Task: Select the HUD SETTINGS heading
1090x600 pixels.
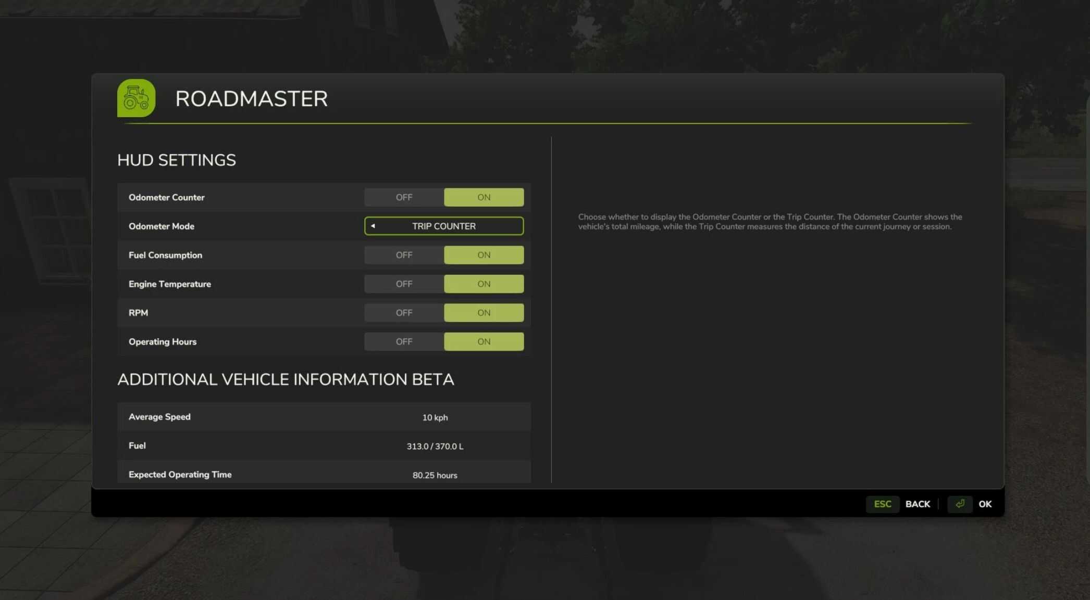Action: click(x=177, y=160)
